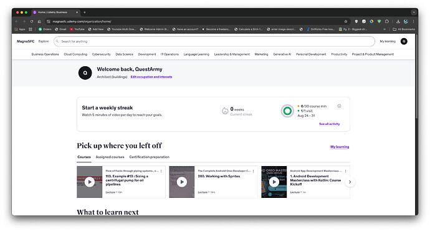Viewport: 430px width, 231px height.
Task: Browse the Business Operations category
Action: tap(45, 54)
